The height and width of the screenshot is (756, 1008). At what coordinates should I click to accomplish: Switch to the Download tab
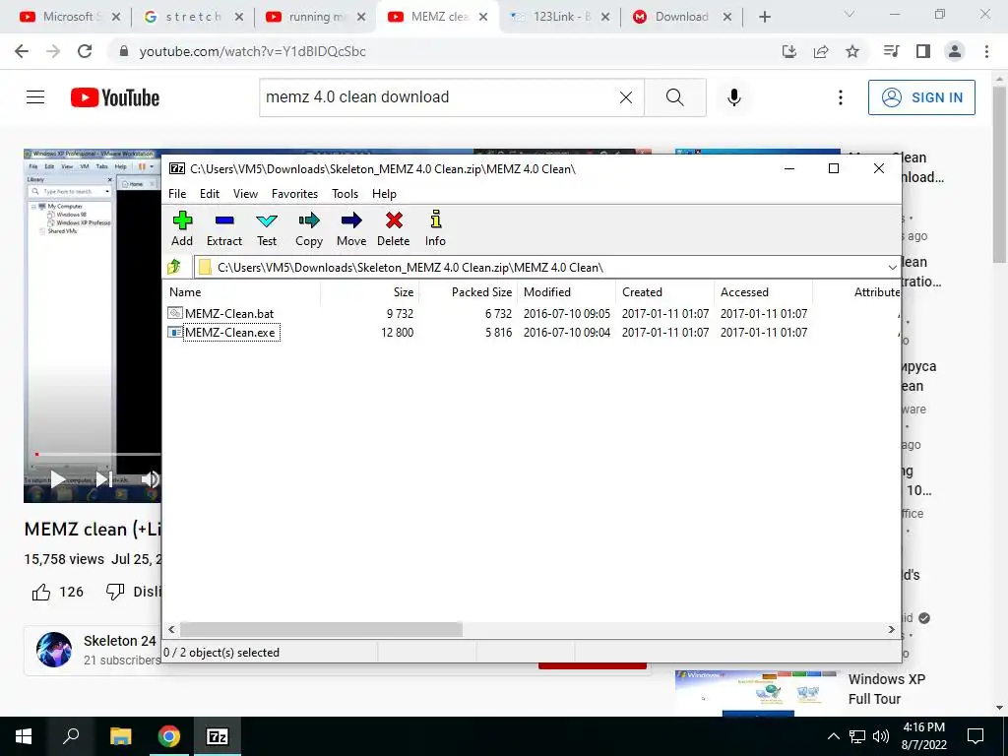[x=683, y=17]
